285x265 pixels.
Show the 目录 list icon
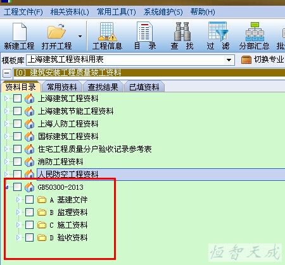tap(144, 32)
